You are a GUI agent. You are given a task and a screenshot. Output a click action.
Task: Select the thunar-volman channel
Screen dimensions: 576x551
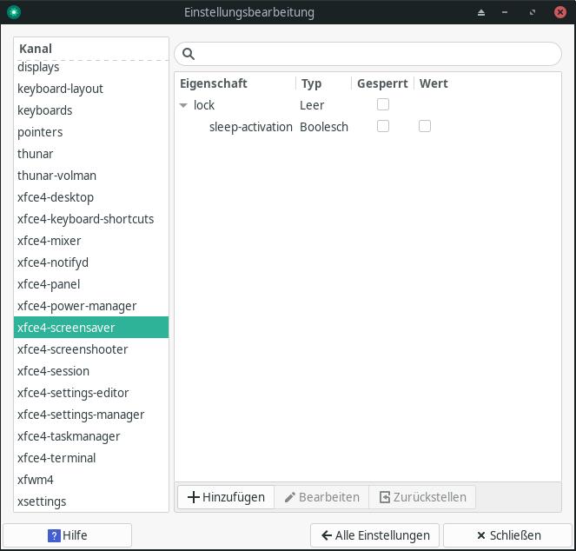(91, 176)
